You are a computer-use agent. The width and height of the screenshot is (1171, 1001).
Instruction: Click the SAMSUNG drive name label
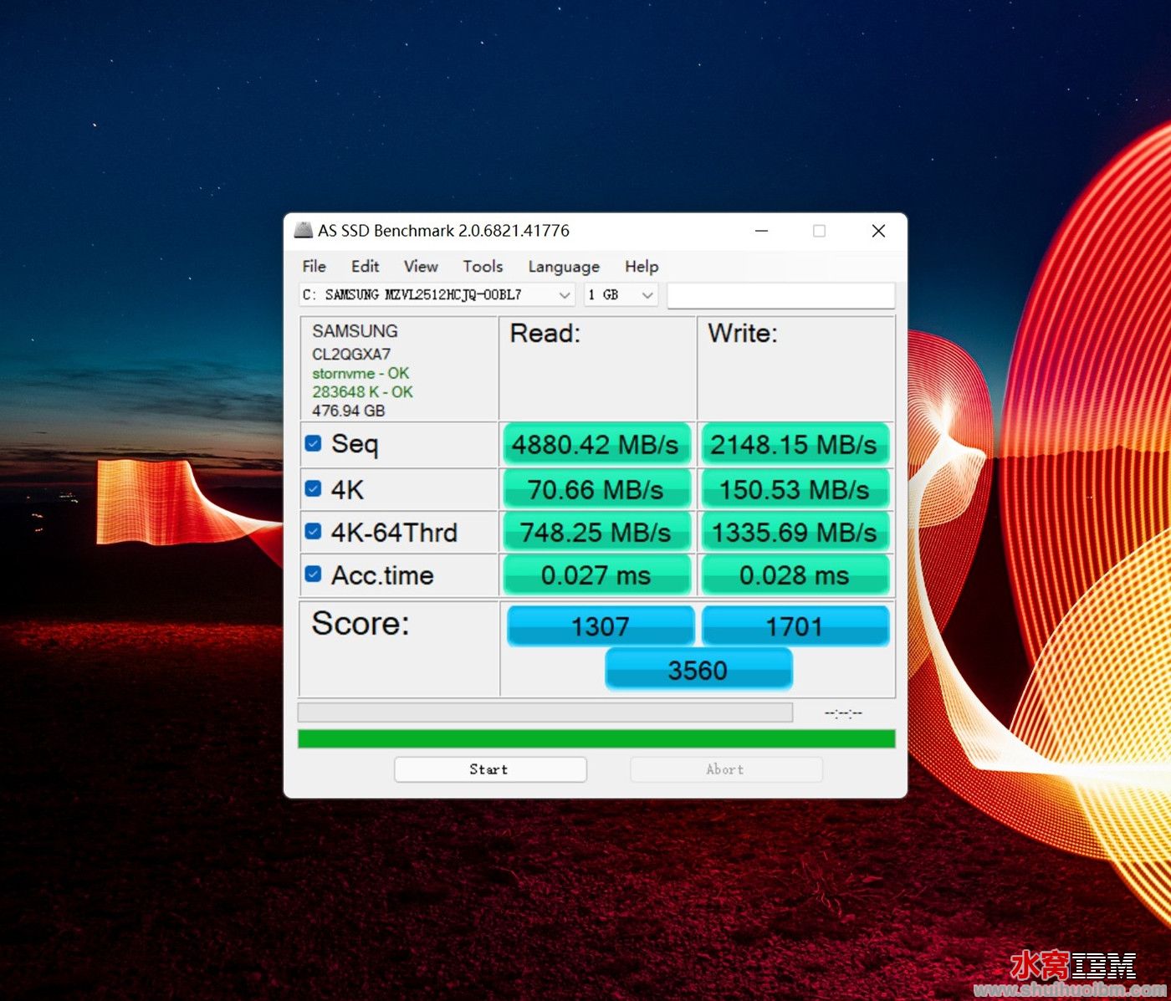coord(355,331)
